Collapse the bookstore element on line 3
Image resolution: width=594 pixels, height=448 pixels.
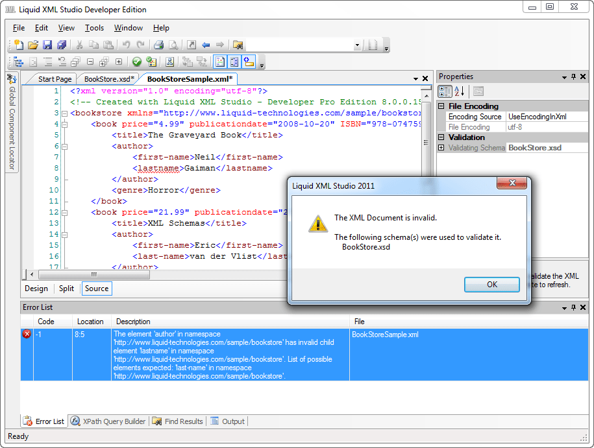[64, 113]
